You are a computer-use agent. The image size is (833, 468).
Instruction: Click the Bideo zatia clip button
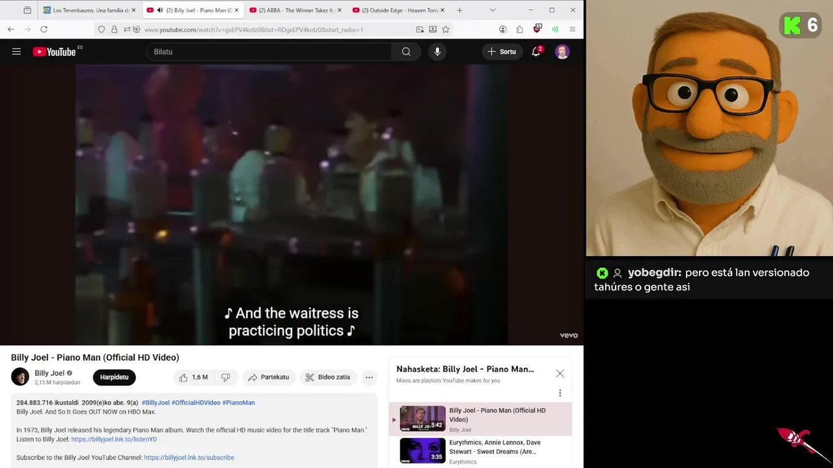click(328, 377)
